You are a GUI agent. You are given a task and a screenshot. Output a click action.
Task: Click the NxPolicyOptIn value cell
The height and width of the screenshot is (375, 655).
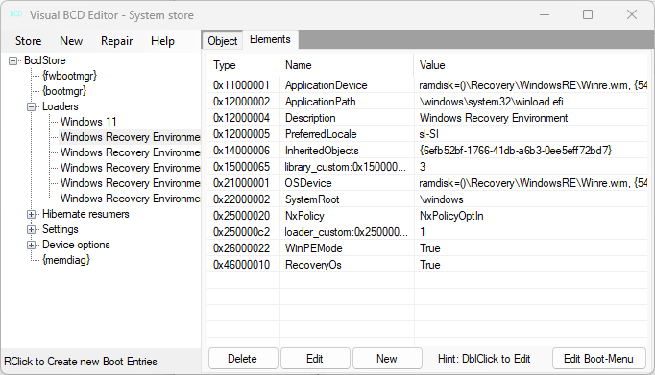(451, 216)
